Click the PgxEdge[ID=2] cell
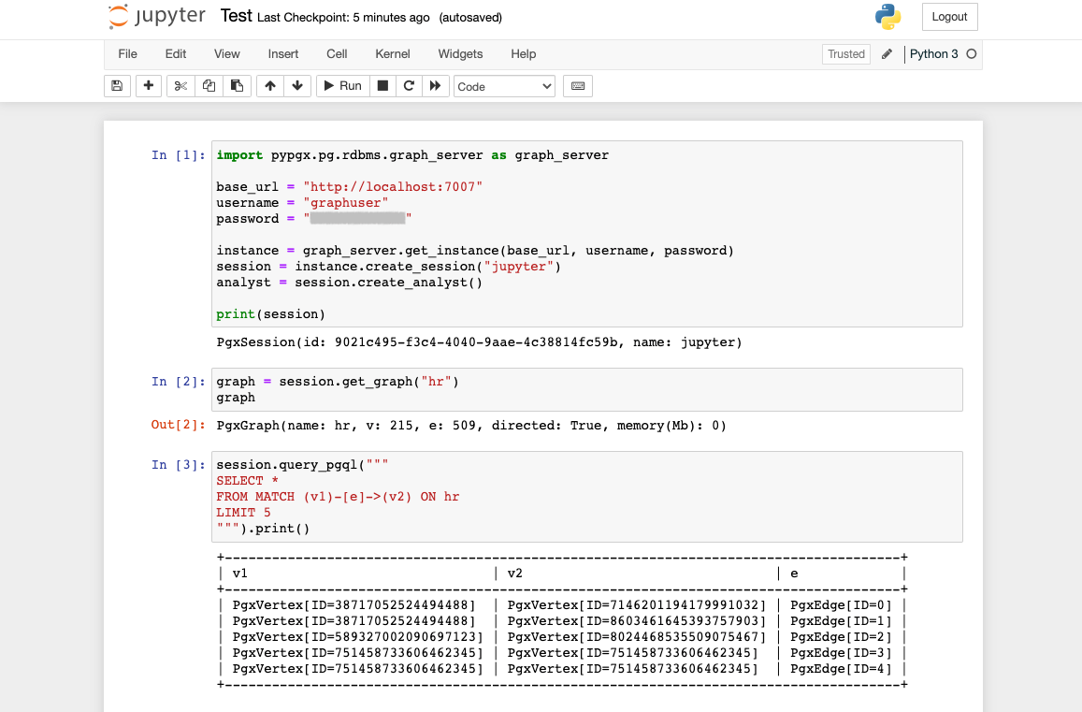 click(841, 637)
